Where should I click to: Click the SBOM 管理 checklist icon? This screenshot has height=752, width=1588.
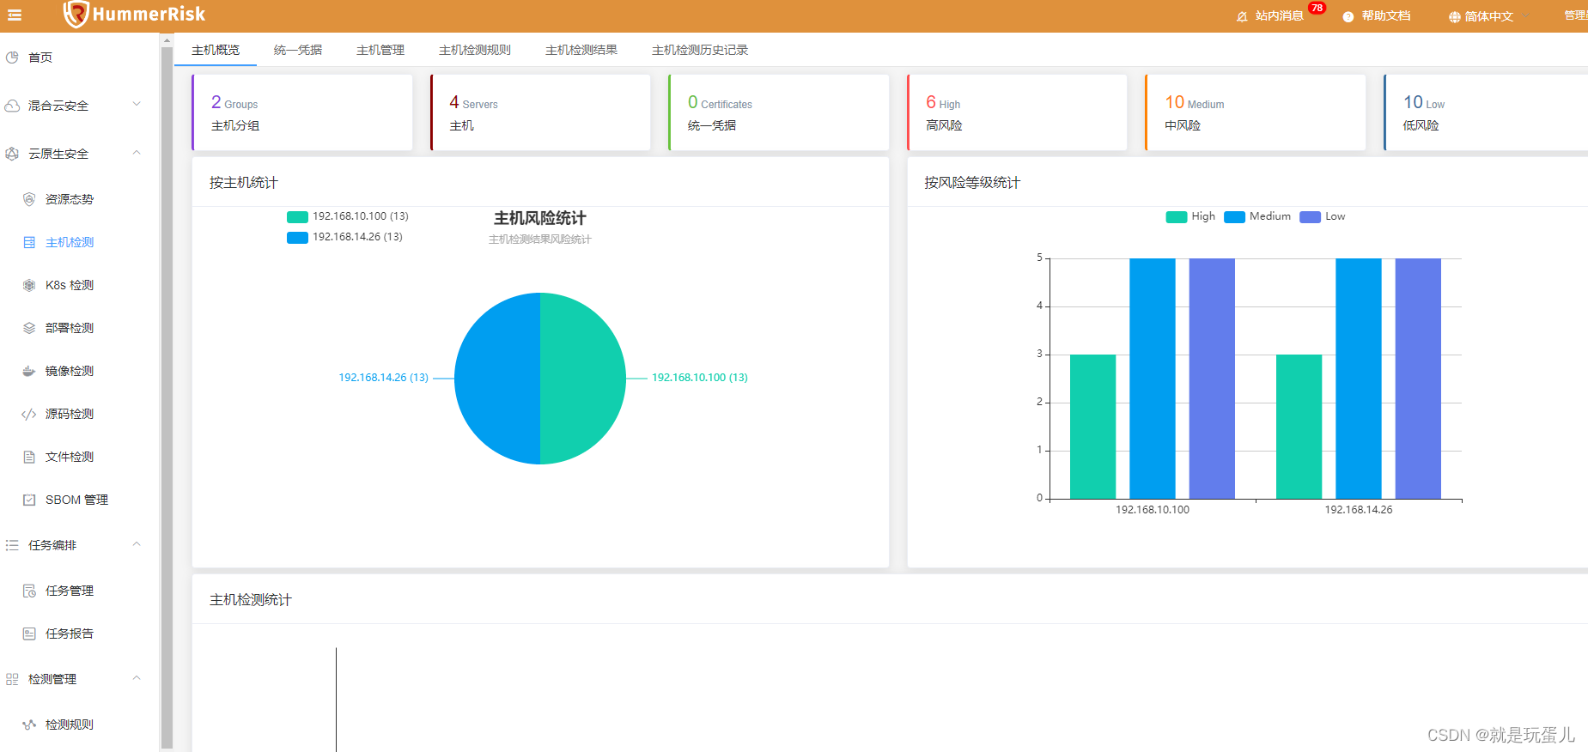tap(29, 500)
